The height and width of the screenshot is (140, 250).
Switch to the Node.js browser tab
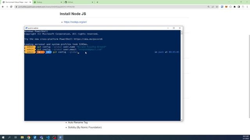48,2
